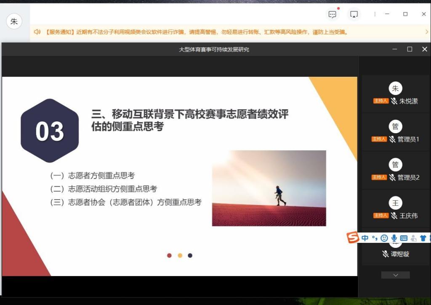The width and height of the screenshot is (431, 305).
Task: Click participant name 管理员1
Action: point(408,139)
